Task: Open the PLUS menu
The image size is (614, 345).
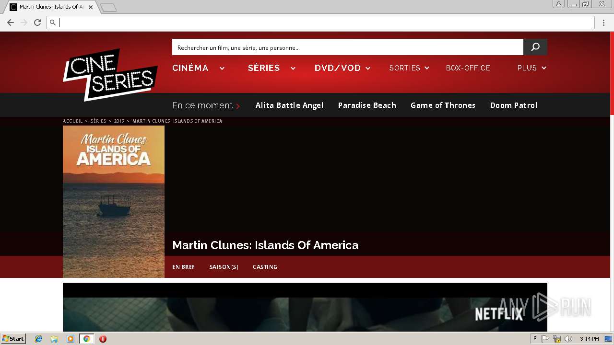Action: tap(527, 68)
